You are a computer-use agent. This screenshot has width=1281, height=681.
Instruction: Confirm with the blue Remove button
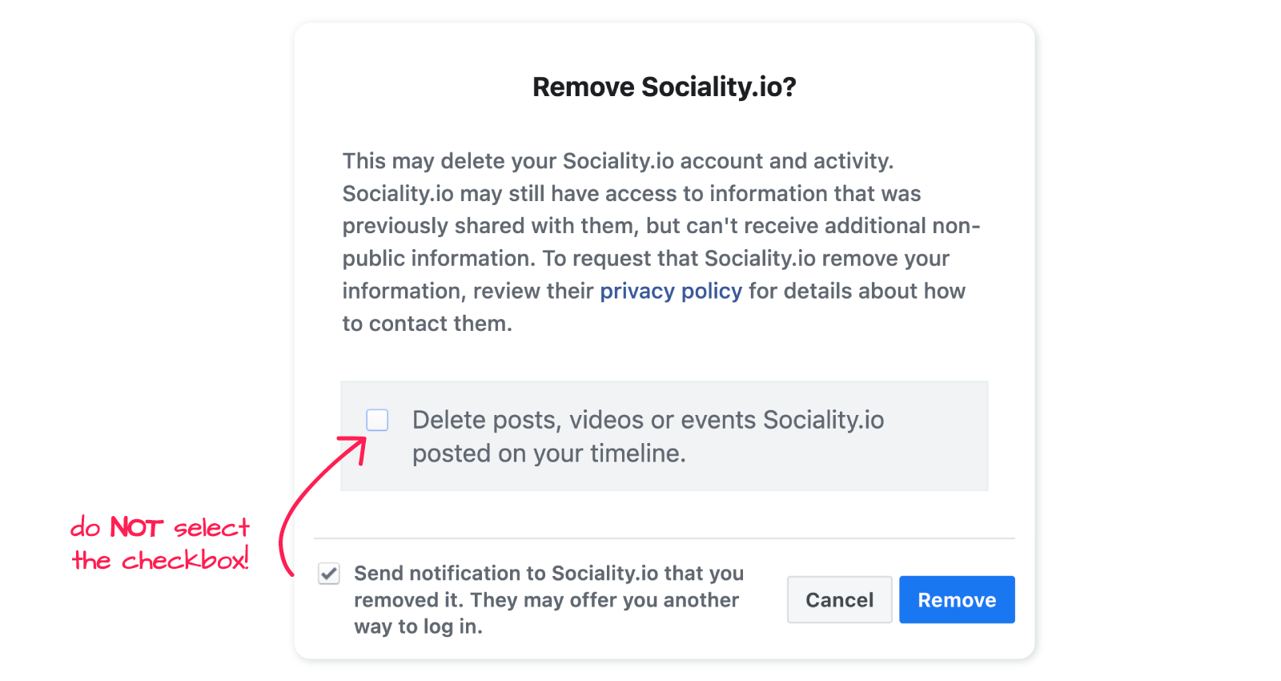pos(957,599)
